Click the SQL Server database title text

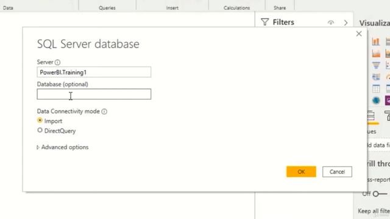[x=88, y=44]
